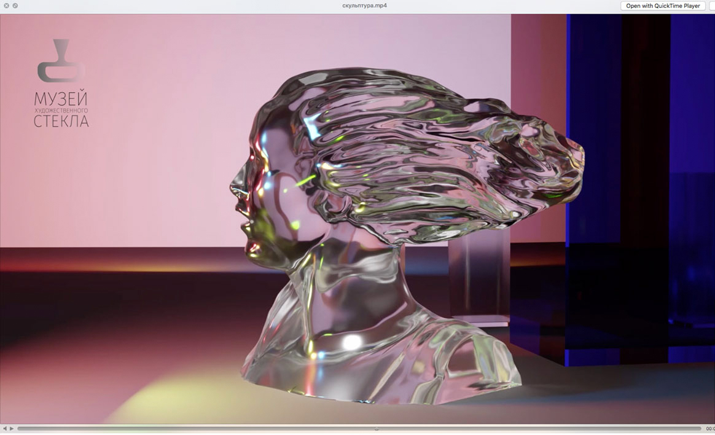This screenshot has width=715, height=435.
Task: Click the МУЗЕЙ text in the logo
Action: [61, 99]
